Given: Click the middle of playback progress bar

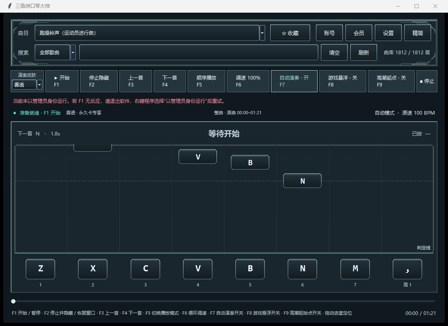Looking at the screenshot, I should pos(224,301).
